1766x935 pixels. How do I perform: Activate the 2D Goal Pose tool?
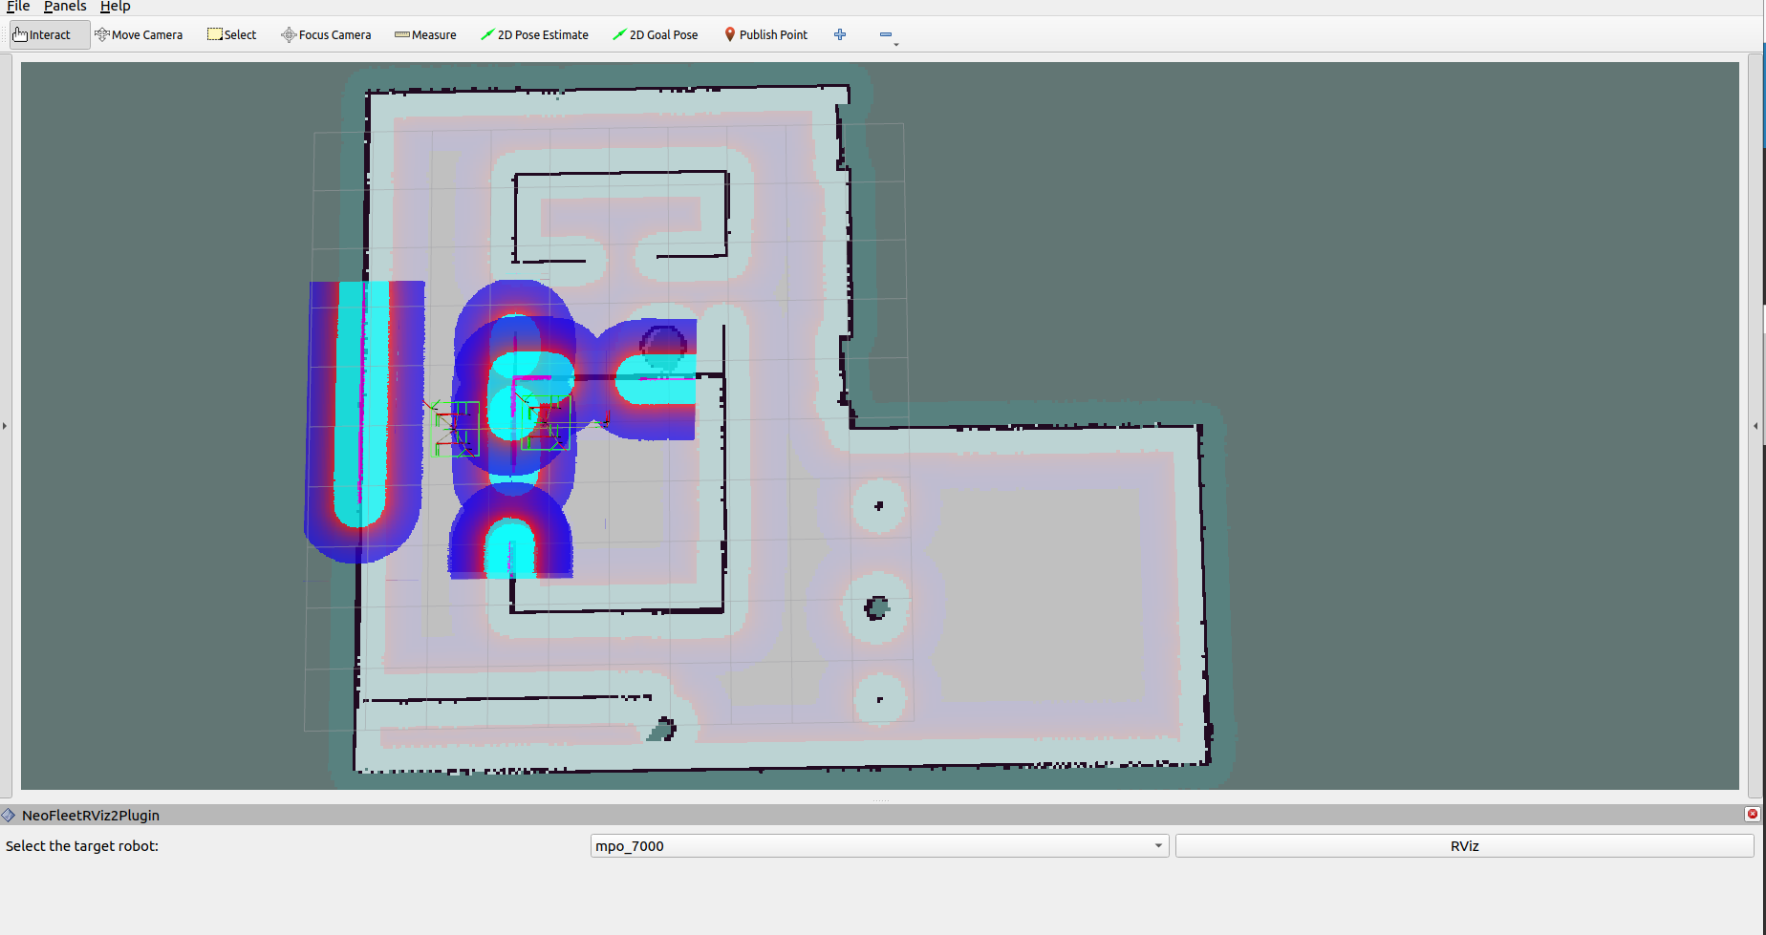(656, 34)
